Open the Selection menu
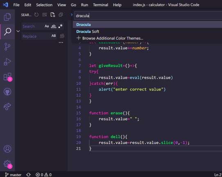This screenshot has width=222, height=177. click(x=44, y=5)
